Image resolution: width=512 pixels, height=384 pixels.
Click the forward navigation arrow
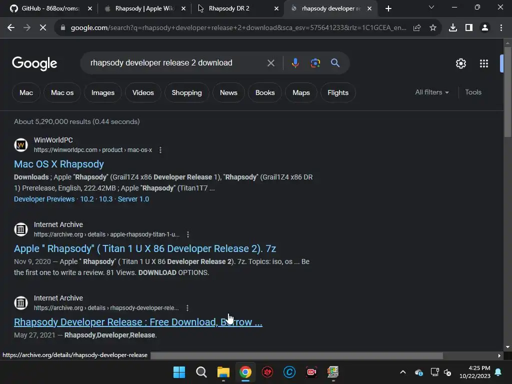(x=27, y=28)
